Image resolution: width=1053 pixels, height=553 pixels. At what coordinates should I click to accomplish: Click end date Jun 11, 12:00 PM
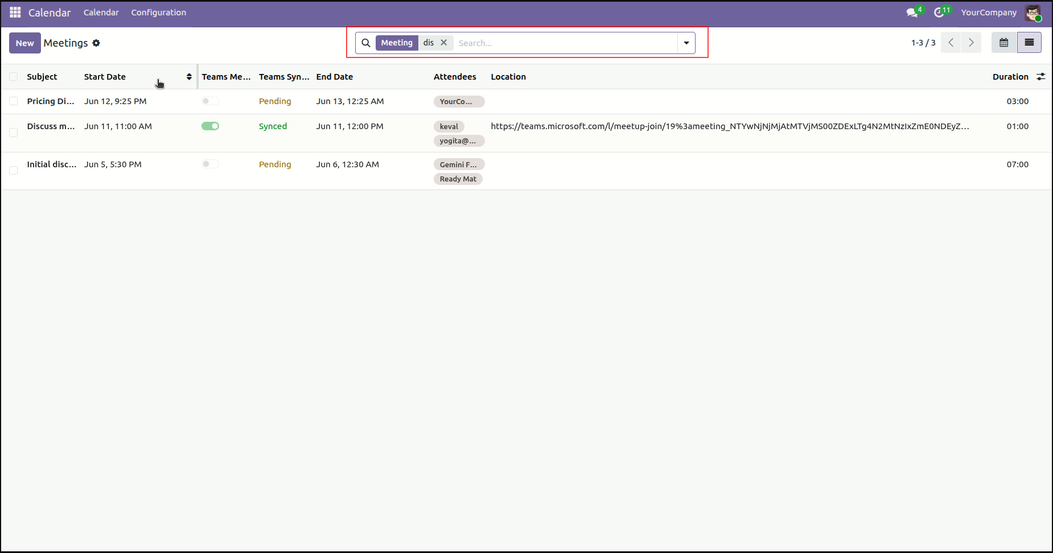[350, 126]
